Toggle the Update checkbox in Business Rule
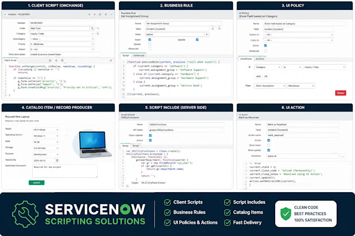This screenshot has height=236, width=355. pyautogui.click(x=197, y=40)
